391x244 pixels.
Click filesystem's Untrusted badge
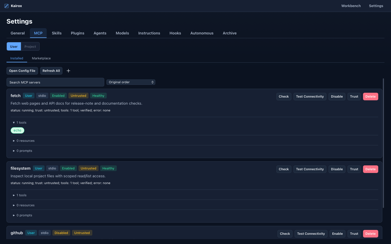pyautogui.click(x=89, y=168)
